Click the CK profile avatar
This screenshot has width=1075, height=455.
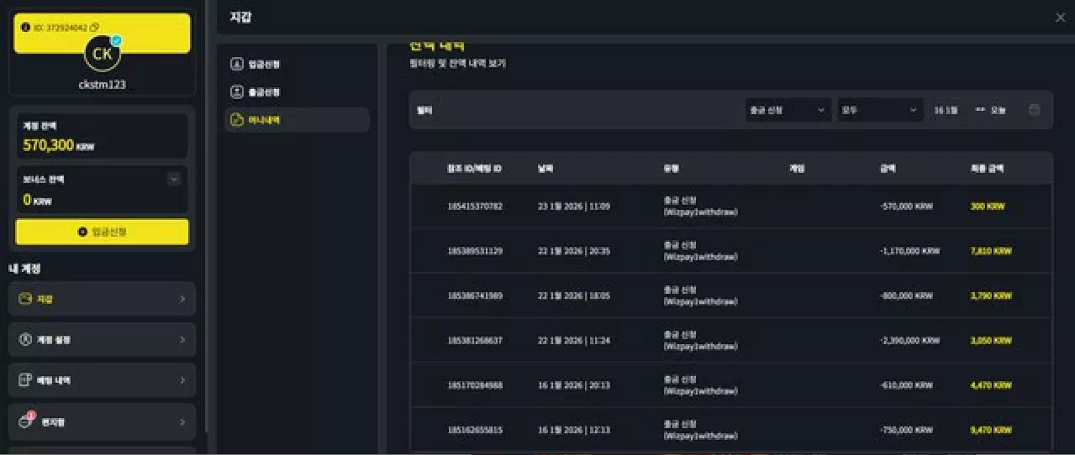(102, 55)
